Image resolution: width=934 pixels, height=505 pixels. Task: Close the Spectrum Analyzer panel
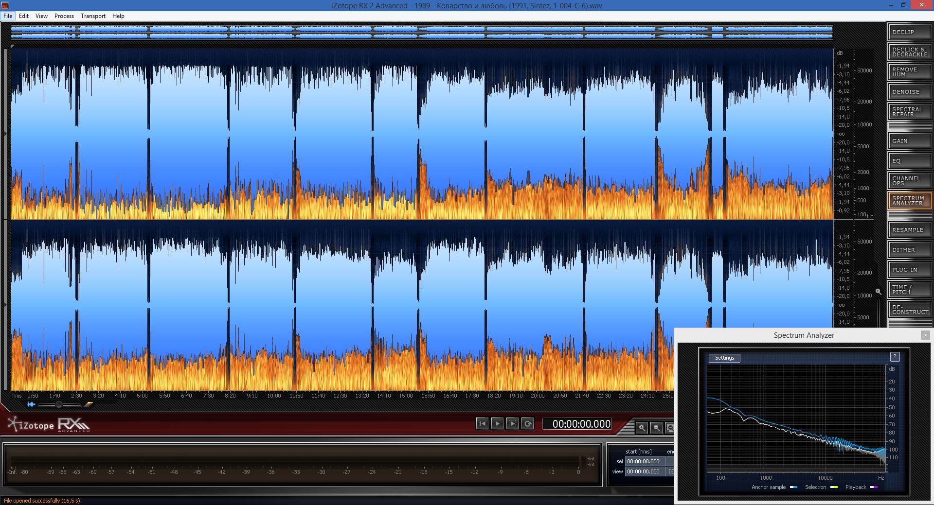pos(925,335)
